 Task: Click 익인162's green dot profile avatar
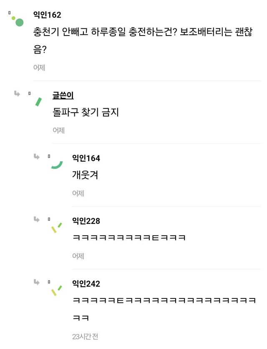tap(17, 20)
